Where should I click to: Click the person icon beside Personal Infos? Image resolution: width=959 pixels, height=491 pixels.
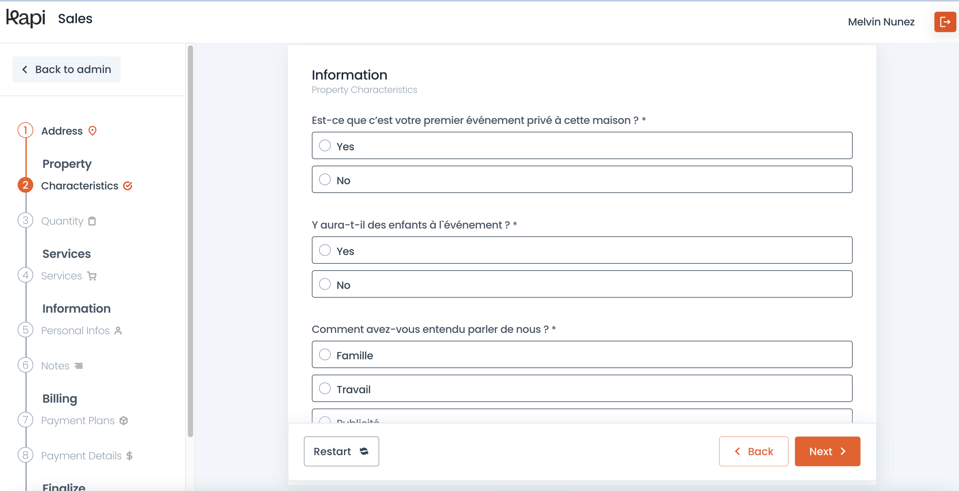[118, 331]
